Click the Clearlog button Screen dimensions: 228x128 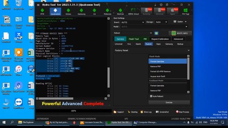point(133,112)
